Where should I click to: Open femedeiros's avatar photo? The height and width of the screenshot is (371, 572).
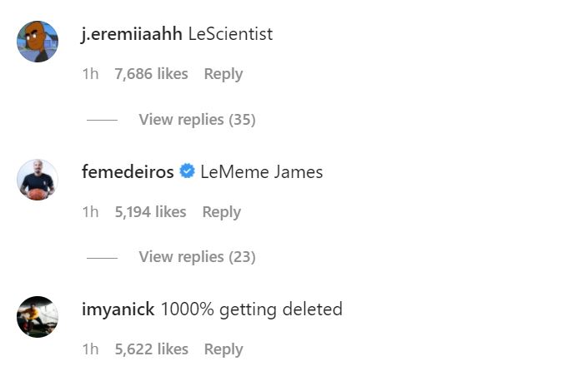(38, 180)
